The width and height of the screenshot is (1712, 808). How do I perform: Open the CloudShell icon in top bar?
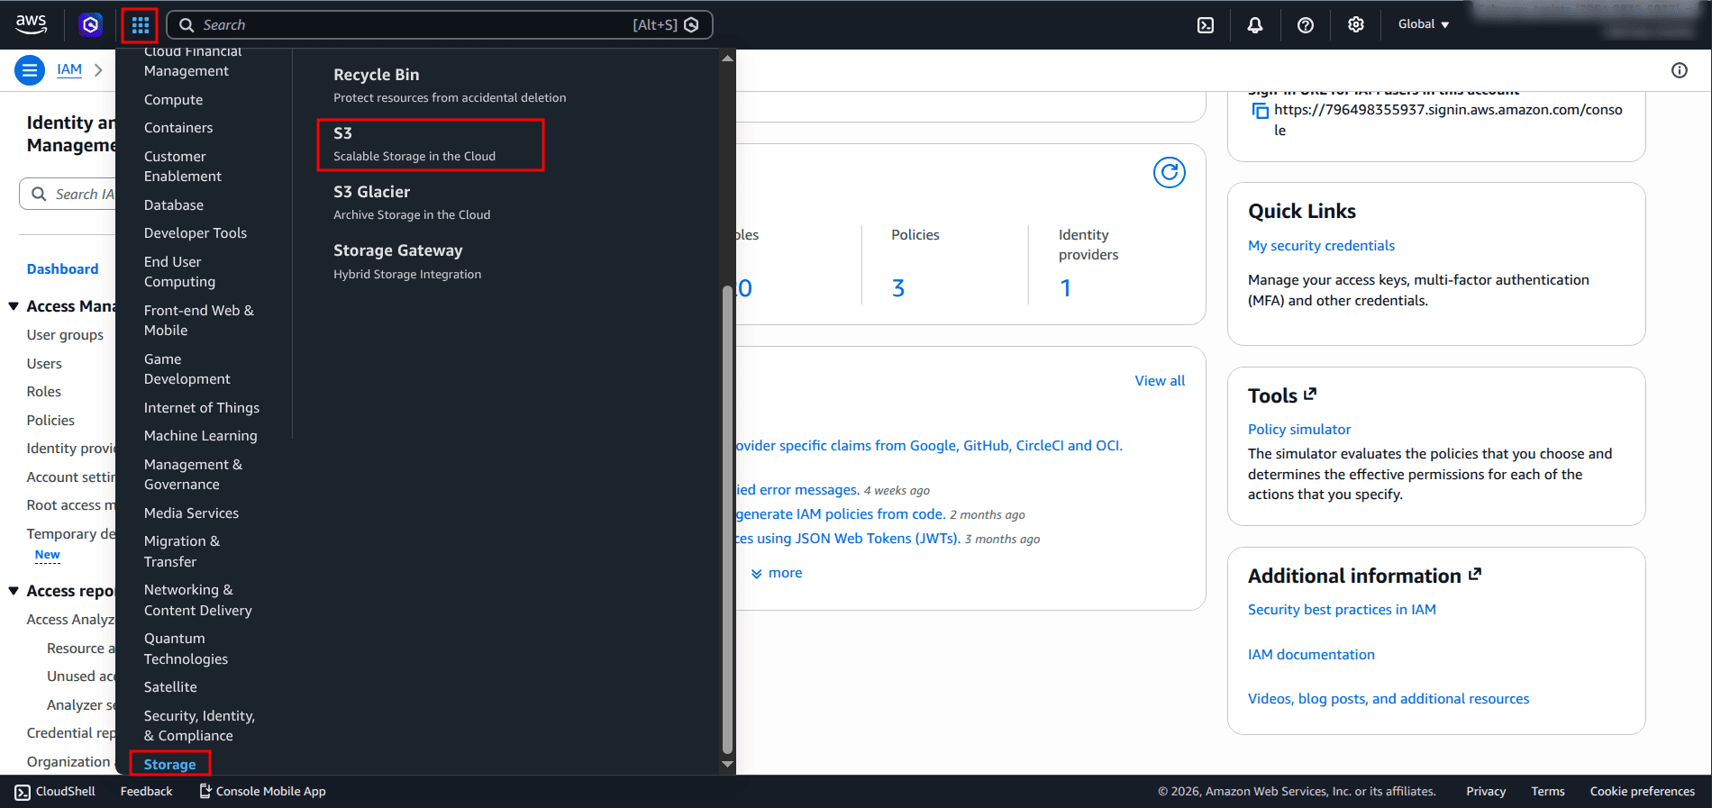click(1206, 25)
